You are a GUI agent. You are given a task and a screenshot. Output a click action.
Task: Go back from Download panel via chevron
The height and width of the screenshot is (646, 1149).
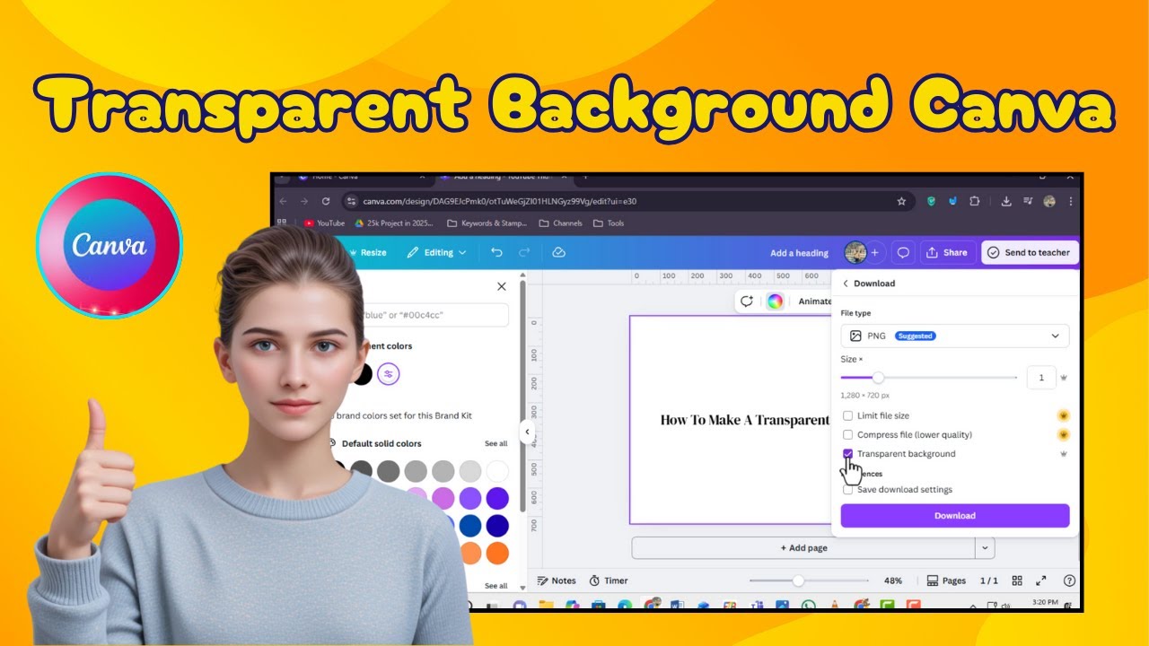[x=846, y=284]
